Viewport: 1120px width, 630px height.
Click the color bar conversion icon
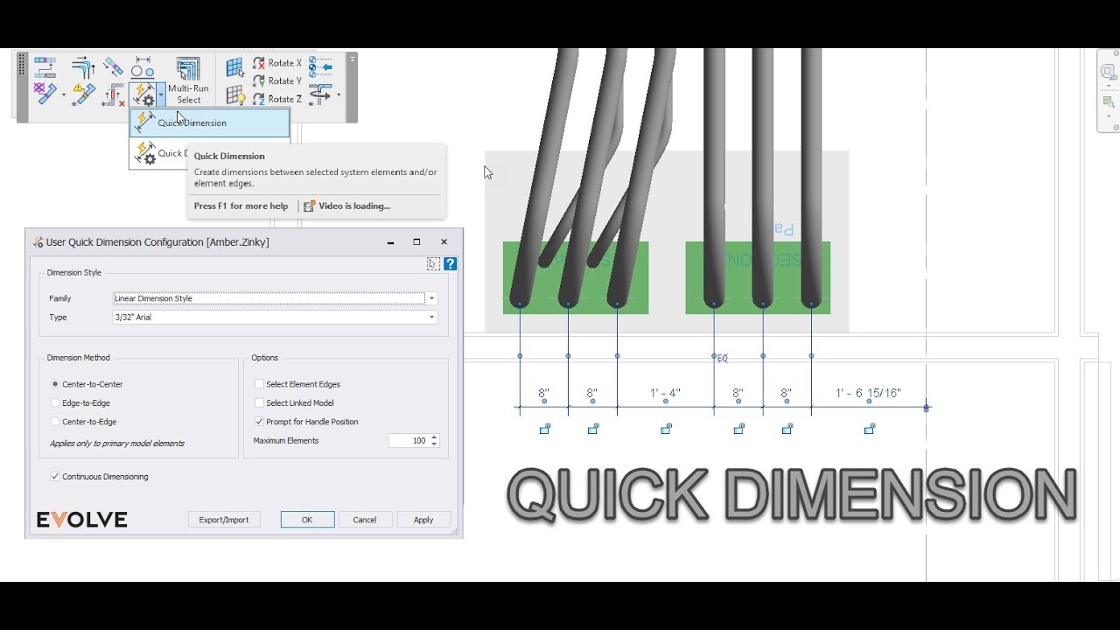pyautogui.click(x=45, y=66)
